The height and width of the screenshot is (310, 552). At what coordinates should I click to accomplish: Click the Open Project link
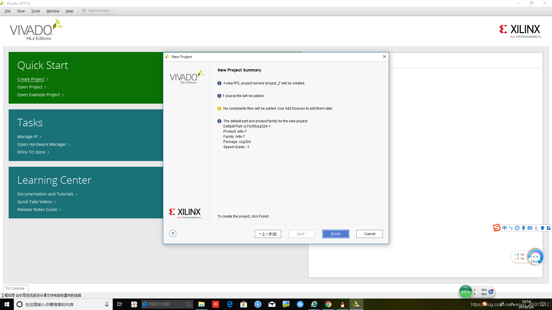(30, 87)
